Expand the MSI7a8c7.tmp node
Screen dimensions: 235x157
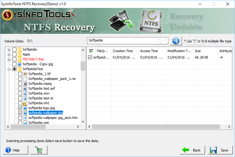coord(9,59)
